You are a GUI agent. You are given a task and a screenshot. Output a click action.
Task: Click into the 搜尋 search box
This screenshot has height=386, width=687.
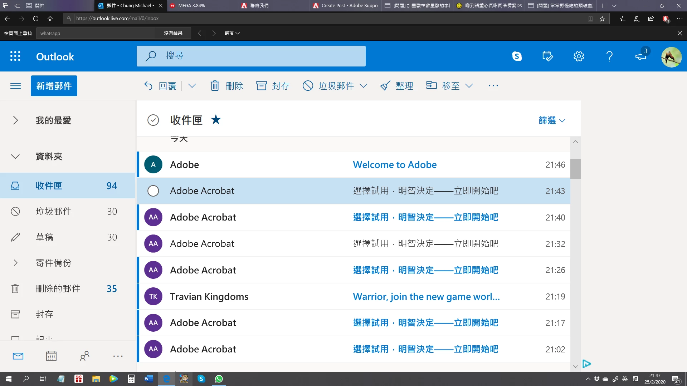[x=251, y=56]
